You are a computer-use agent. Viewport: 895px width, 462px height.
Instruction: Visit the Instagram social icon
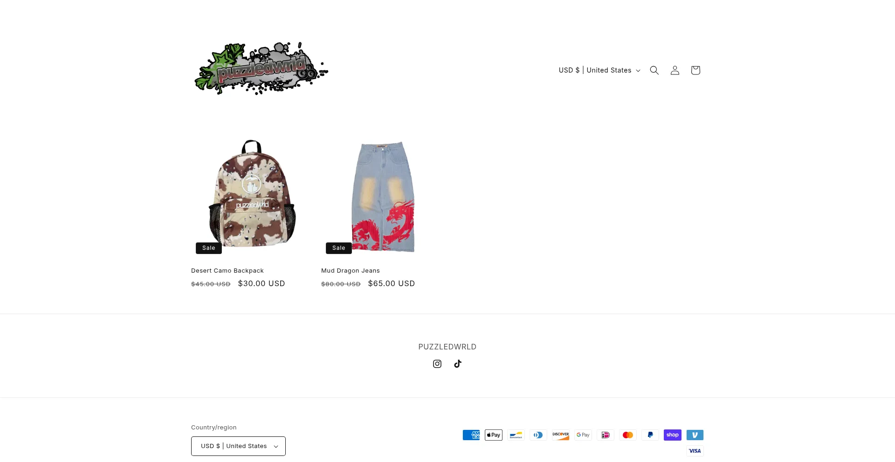click(437, 364)
